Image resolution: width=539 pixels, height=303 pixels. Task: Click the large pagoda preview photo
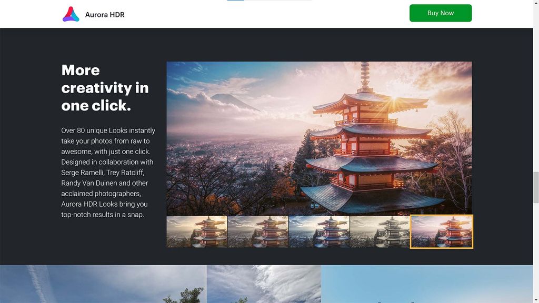click(x=319, y=137)
